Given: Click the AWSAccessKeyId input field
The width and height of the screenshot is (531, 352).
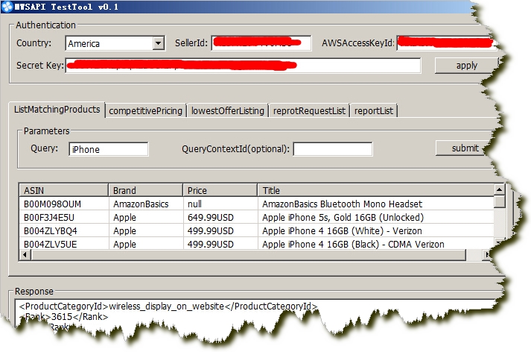Looking at the screenshot, I should coord(445,43).
